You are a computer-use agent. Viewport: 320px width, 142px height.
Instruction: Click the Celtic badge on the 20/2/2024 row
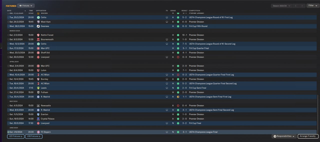[38, 17]
